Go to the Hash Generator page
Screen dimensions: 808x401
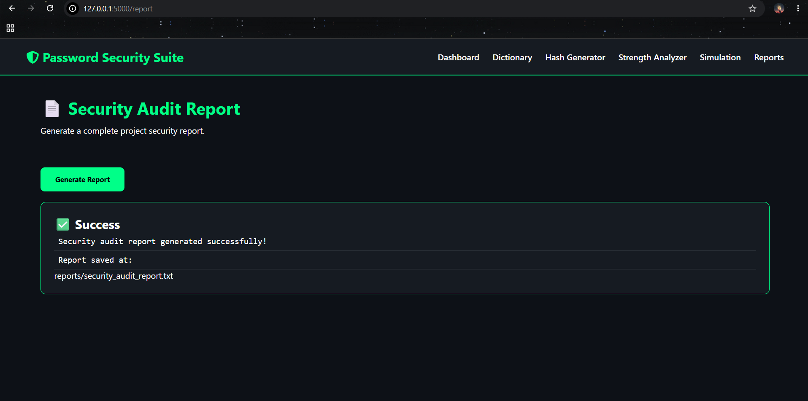click(x=575, y=57)
